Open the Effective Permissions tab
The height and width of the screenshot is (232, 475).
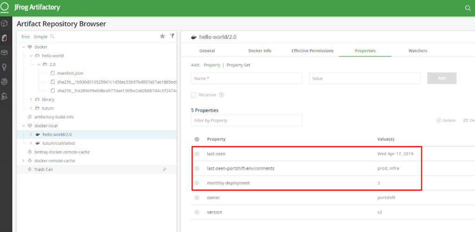tap(312, 51)
